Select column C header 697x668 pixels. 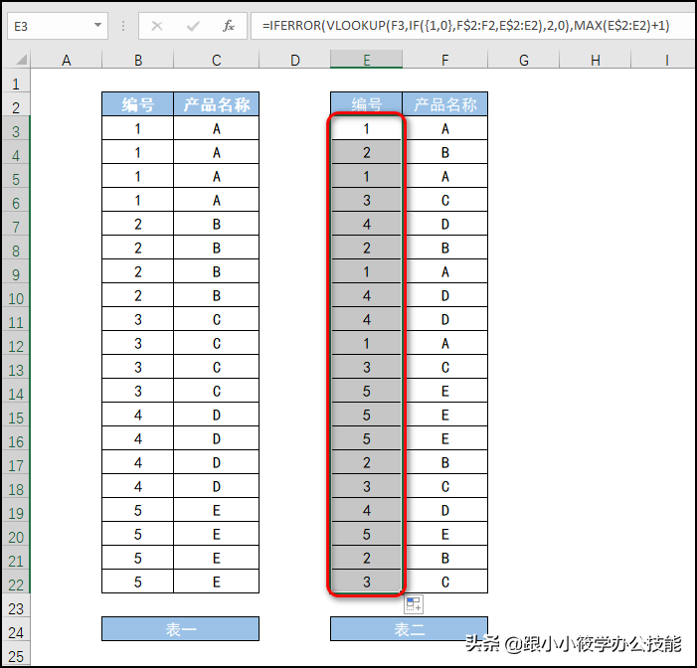(x=217, y=60)
